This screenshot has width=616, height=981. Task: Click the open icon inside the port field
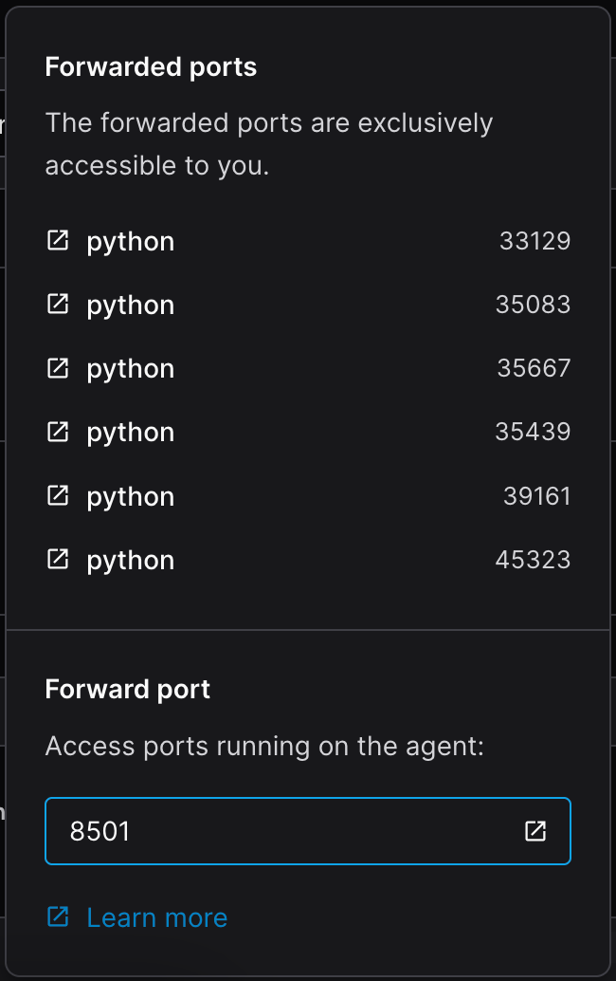(x=535, y=831)
